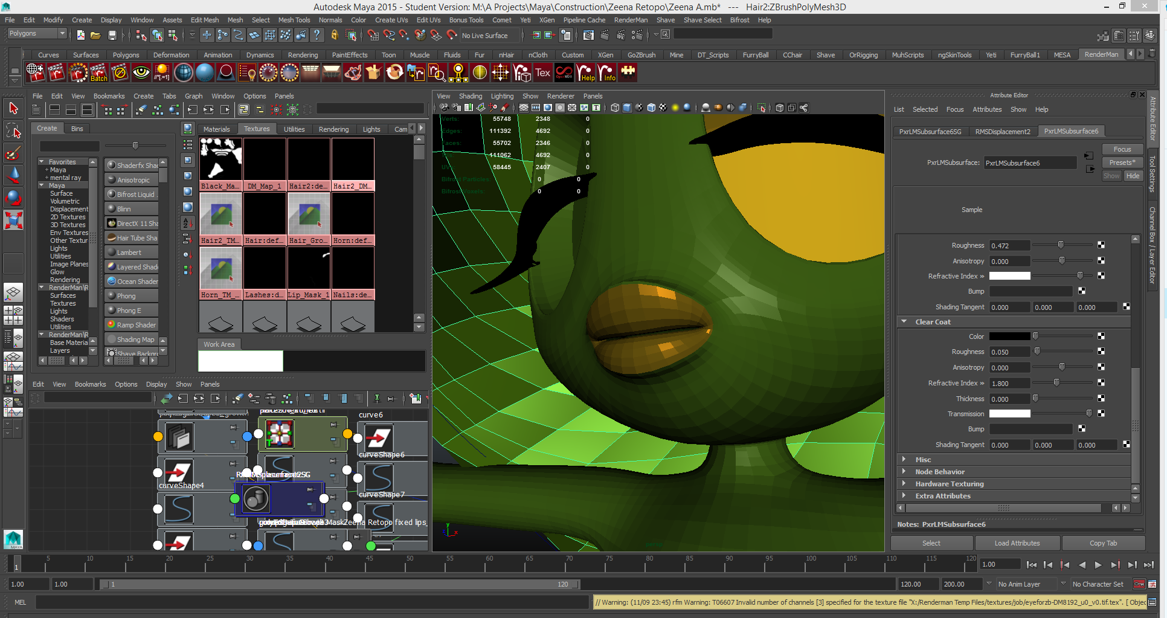This screenshot has width=1167, height=618.
Task: Click the save scene icon
Action: coord(112,36)
